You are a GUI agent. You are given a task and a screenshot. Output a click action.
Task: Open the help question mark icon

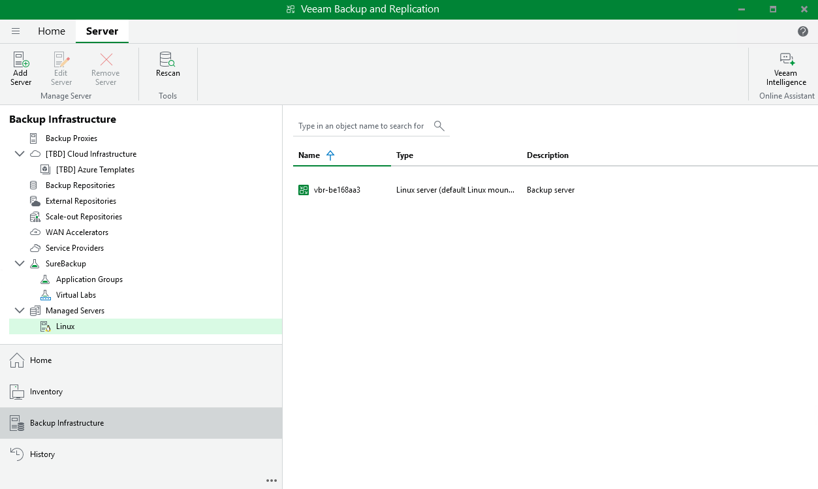[803, 31]
